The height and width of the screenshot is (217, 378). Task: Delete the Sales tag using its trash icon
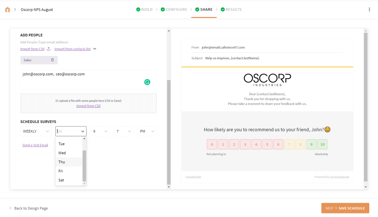point(53,60)
